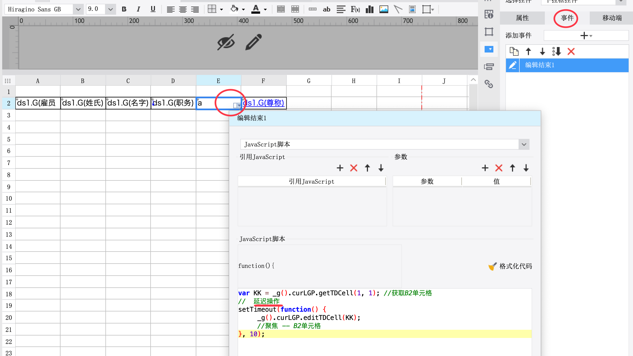
Task: Expand the font color dropdown arrow
Action: (x=265, y=10)
